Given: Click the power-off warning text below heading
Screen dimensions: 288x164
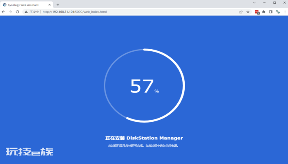Looking at the screenshot, I should coord(144,146).
